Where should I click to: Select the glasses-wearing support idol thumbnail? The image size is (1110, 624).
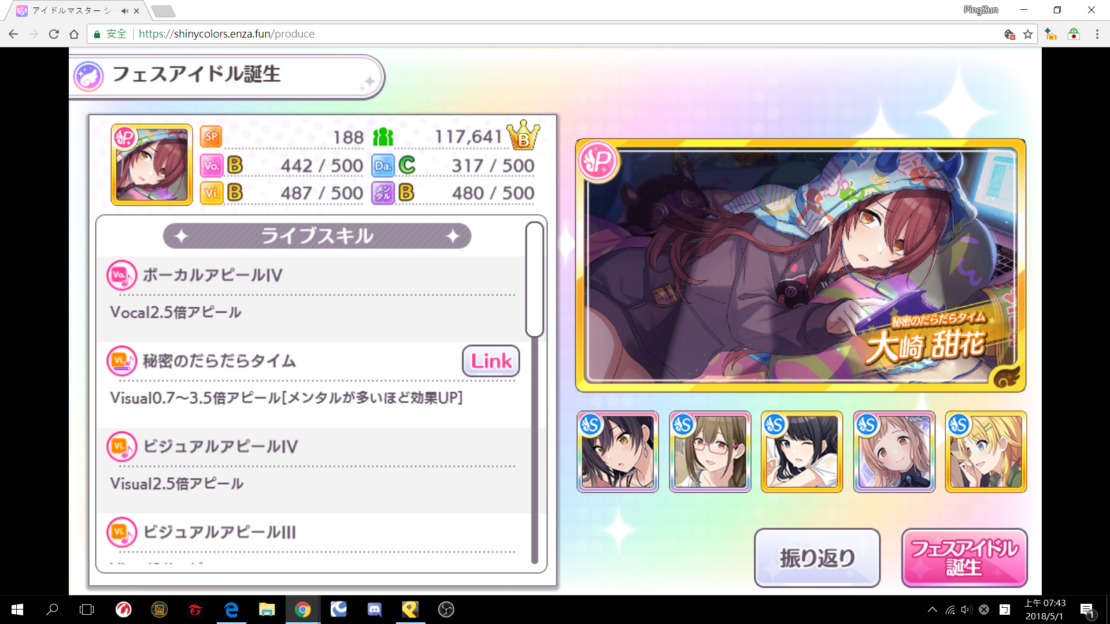[x=710, y=452]
